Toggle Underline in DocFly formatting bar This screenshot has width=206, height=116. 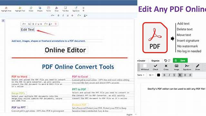[174, 75]
